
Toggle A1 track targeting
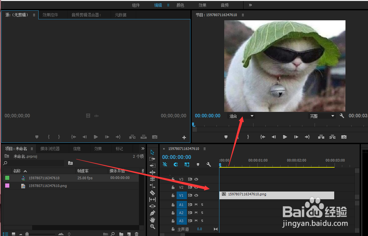click(x=181, y=205)
